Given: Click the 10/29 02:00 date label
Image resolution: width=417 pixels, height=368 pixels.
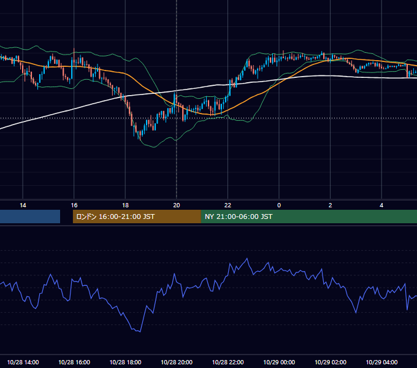Looking at the screenshot, I should (331, 362).
